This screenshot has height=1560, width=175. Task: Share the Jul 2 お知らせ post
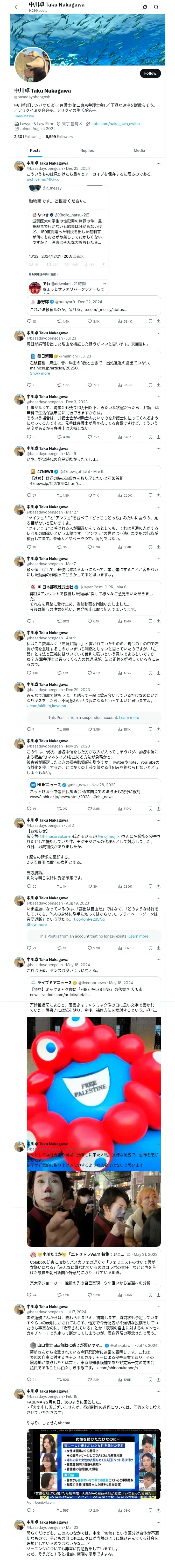158,886
